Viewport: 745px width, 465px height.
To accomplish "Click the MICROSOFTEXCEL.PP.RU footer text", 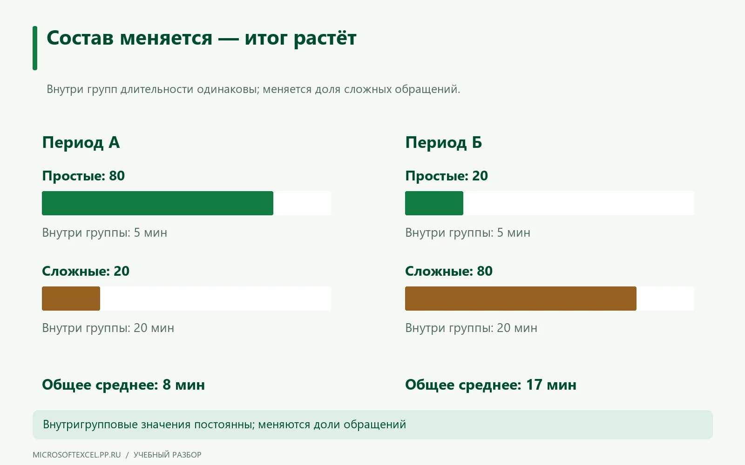I will click(x=77, y=455).
